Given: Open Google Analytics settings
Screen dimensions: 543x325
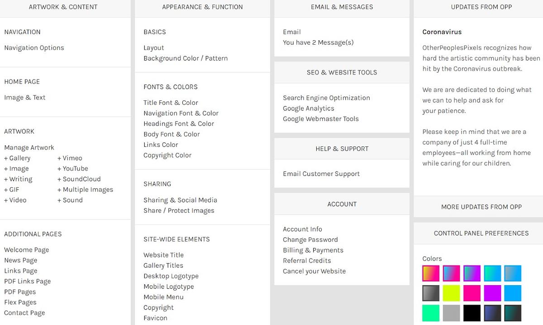Looking at the screenshot, I should (309, 108).
